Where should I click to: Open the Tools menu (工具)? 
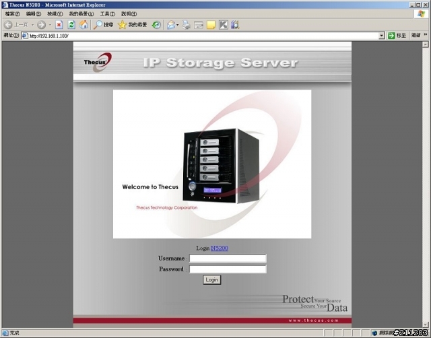(108, 13)
